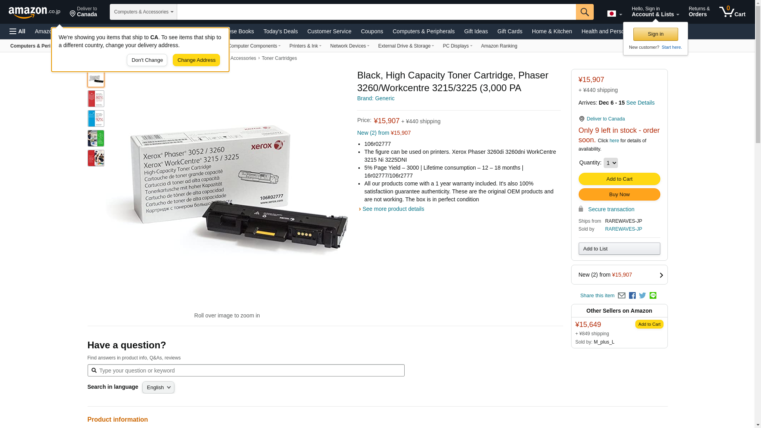Click the question search input field
Image resolution: width=761 pixels, height=428 pixels.
(246, 371)
